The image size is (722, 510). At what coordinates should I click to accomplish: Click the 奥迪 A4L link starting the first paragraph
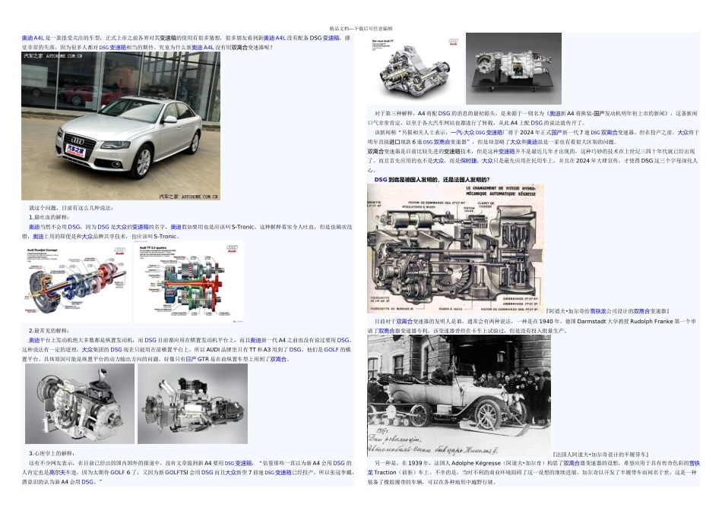click(x=33, y=38)
